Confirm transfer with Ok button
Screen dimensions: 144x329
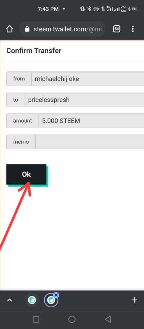26,174
